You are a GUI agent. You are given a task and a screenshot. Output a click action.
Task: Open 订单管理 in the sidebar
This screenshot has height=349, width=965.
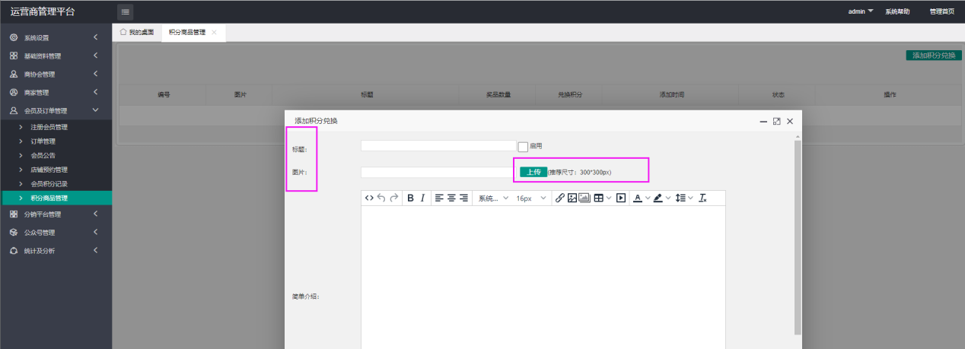(43, 141)
